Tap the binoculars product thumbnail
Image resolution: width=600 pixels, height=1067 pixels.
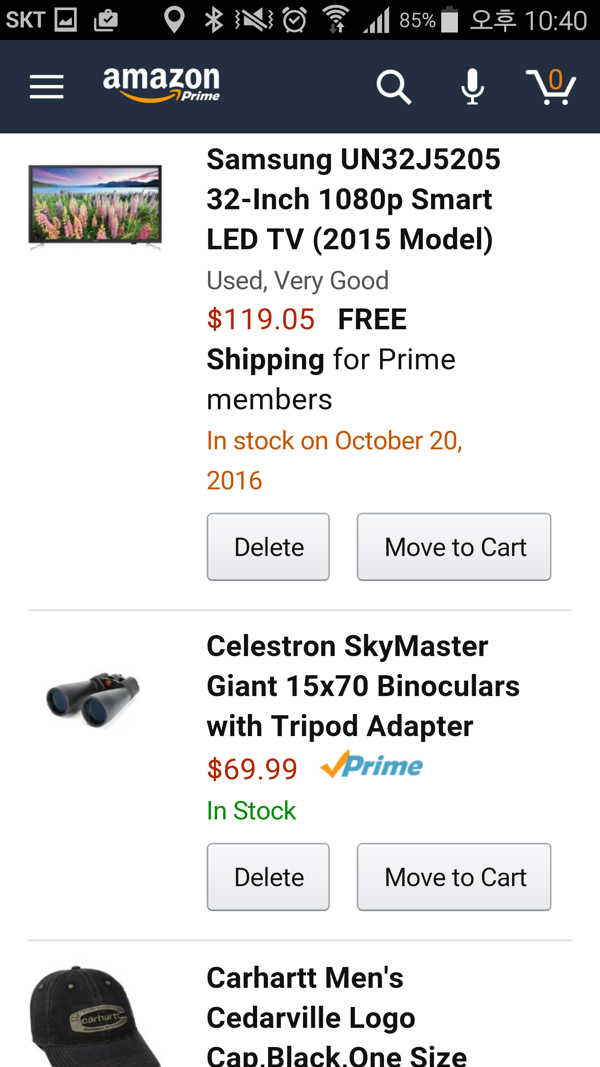pos(94,700)
